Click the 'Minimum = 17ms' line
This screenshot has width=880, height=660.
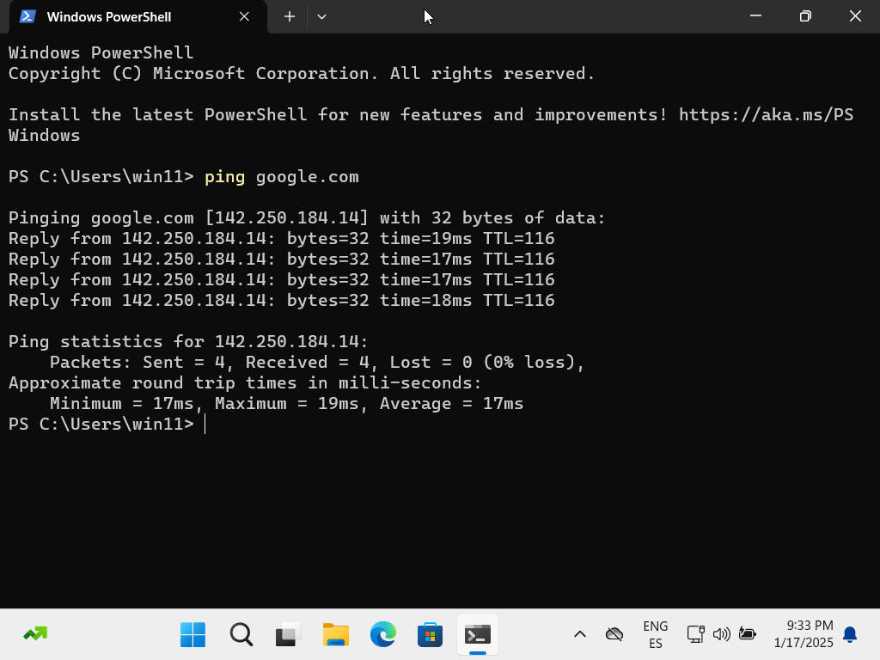tap(286, 404)
